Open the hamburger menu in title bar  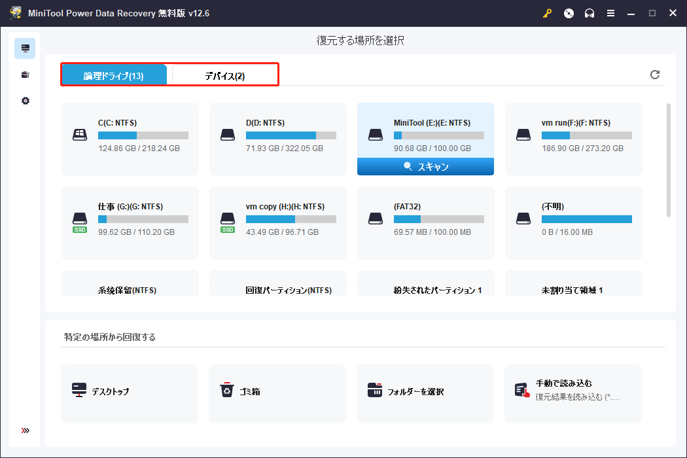pyautogui.click(x=610, y=14)
